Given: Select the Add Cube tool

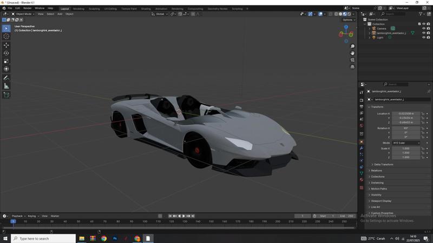Looking at the screenshot, I should point(6,95).
